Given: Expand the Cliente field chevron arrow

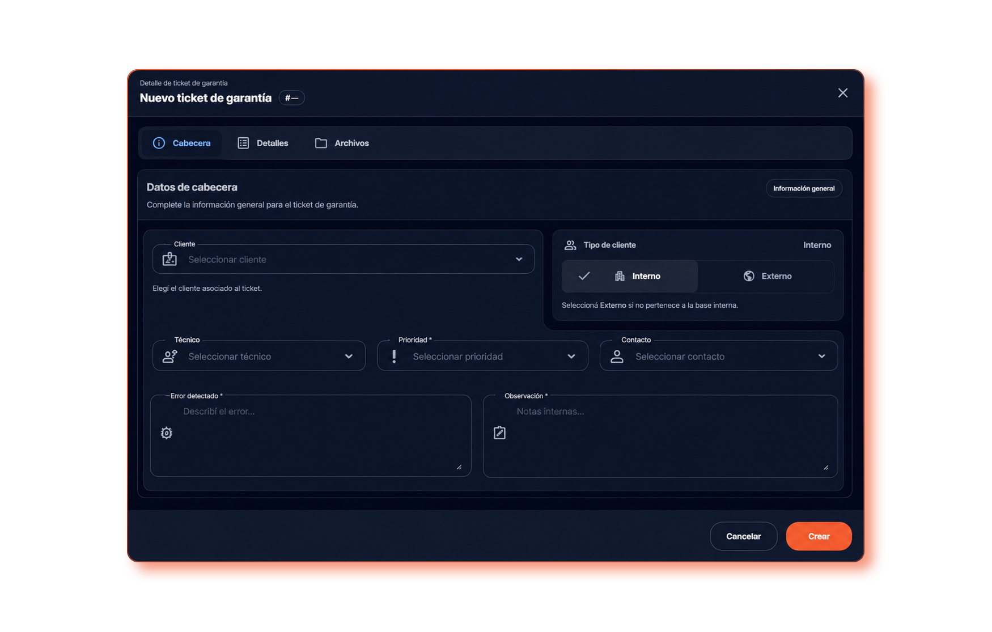Looking at the screenshot, I should click(519, 259).
